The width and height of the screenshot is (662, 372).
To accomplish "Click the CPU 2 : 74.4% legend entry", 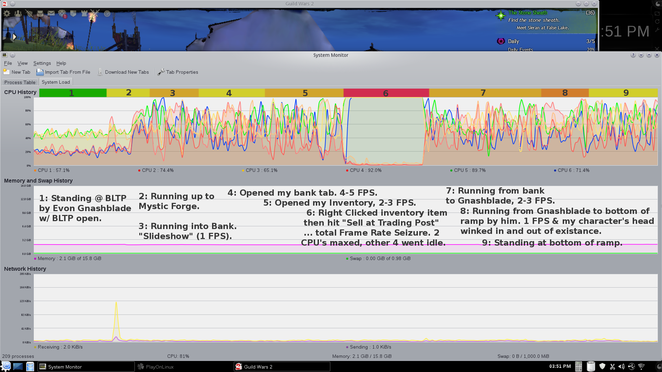I will [156, 170].
